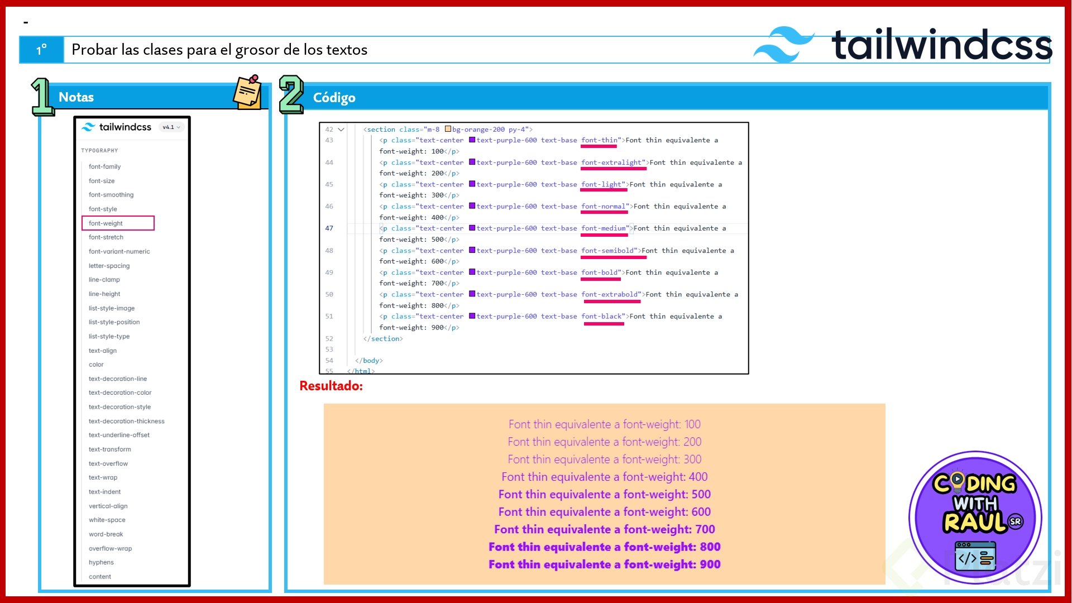Click the small Tailwind logo in docs sidebar

[88, 127]
